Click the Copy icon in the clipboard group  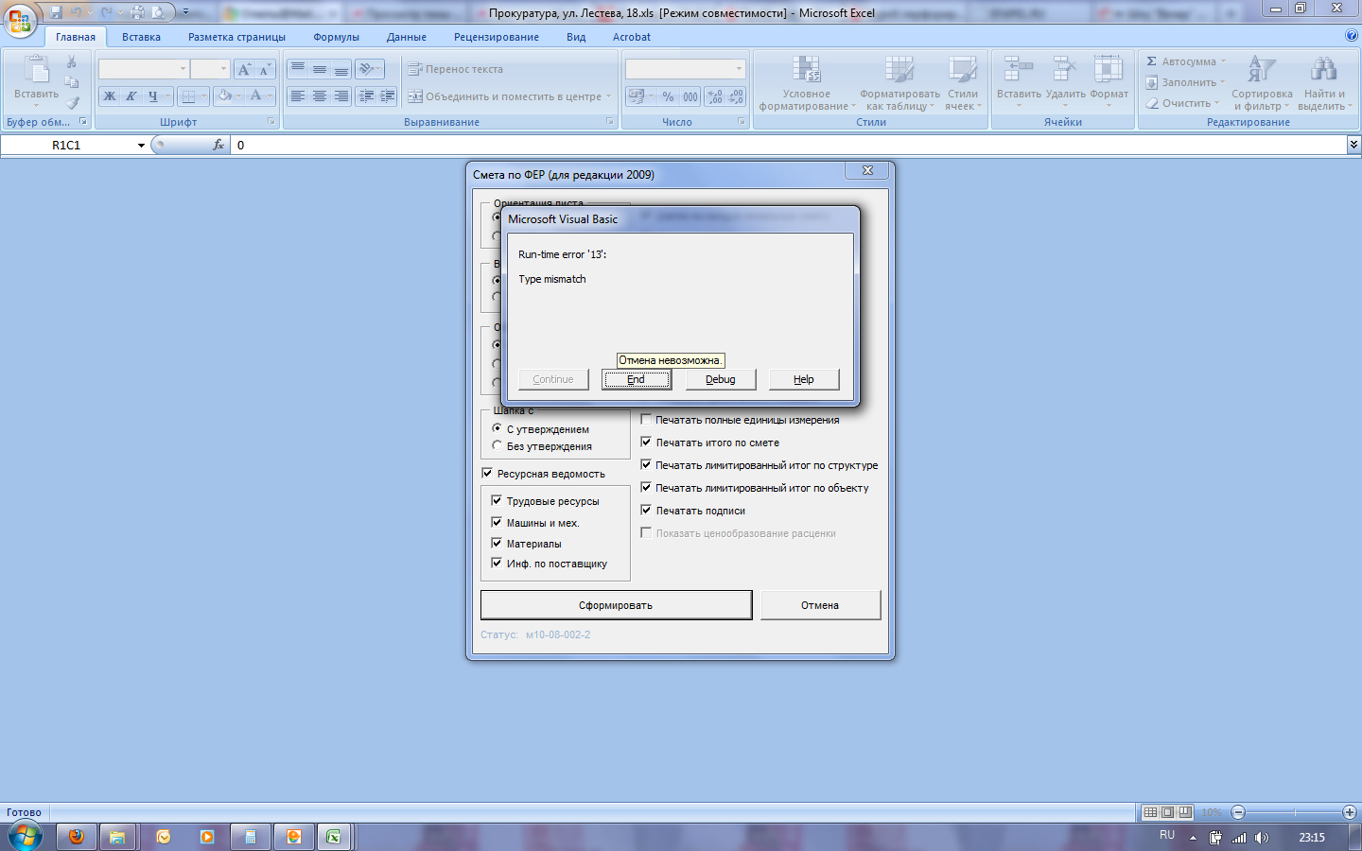coord(72,82)
